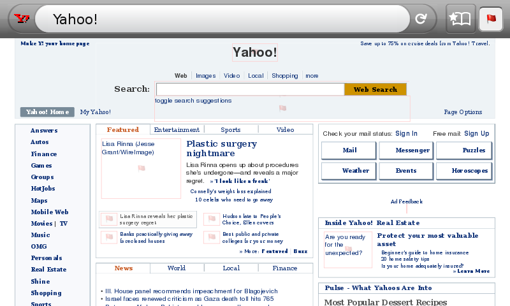The width and height of the screenshot is (510, 306).
Task: Click toggle search suggestions link
Action: coord(193,101)
